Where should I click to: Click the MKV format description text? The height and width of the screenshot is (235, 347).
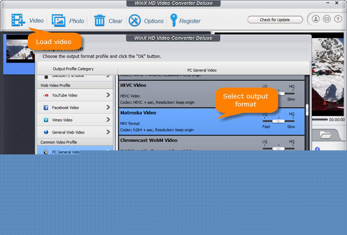(130, 124)
